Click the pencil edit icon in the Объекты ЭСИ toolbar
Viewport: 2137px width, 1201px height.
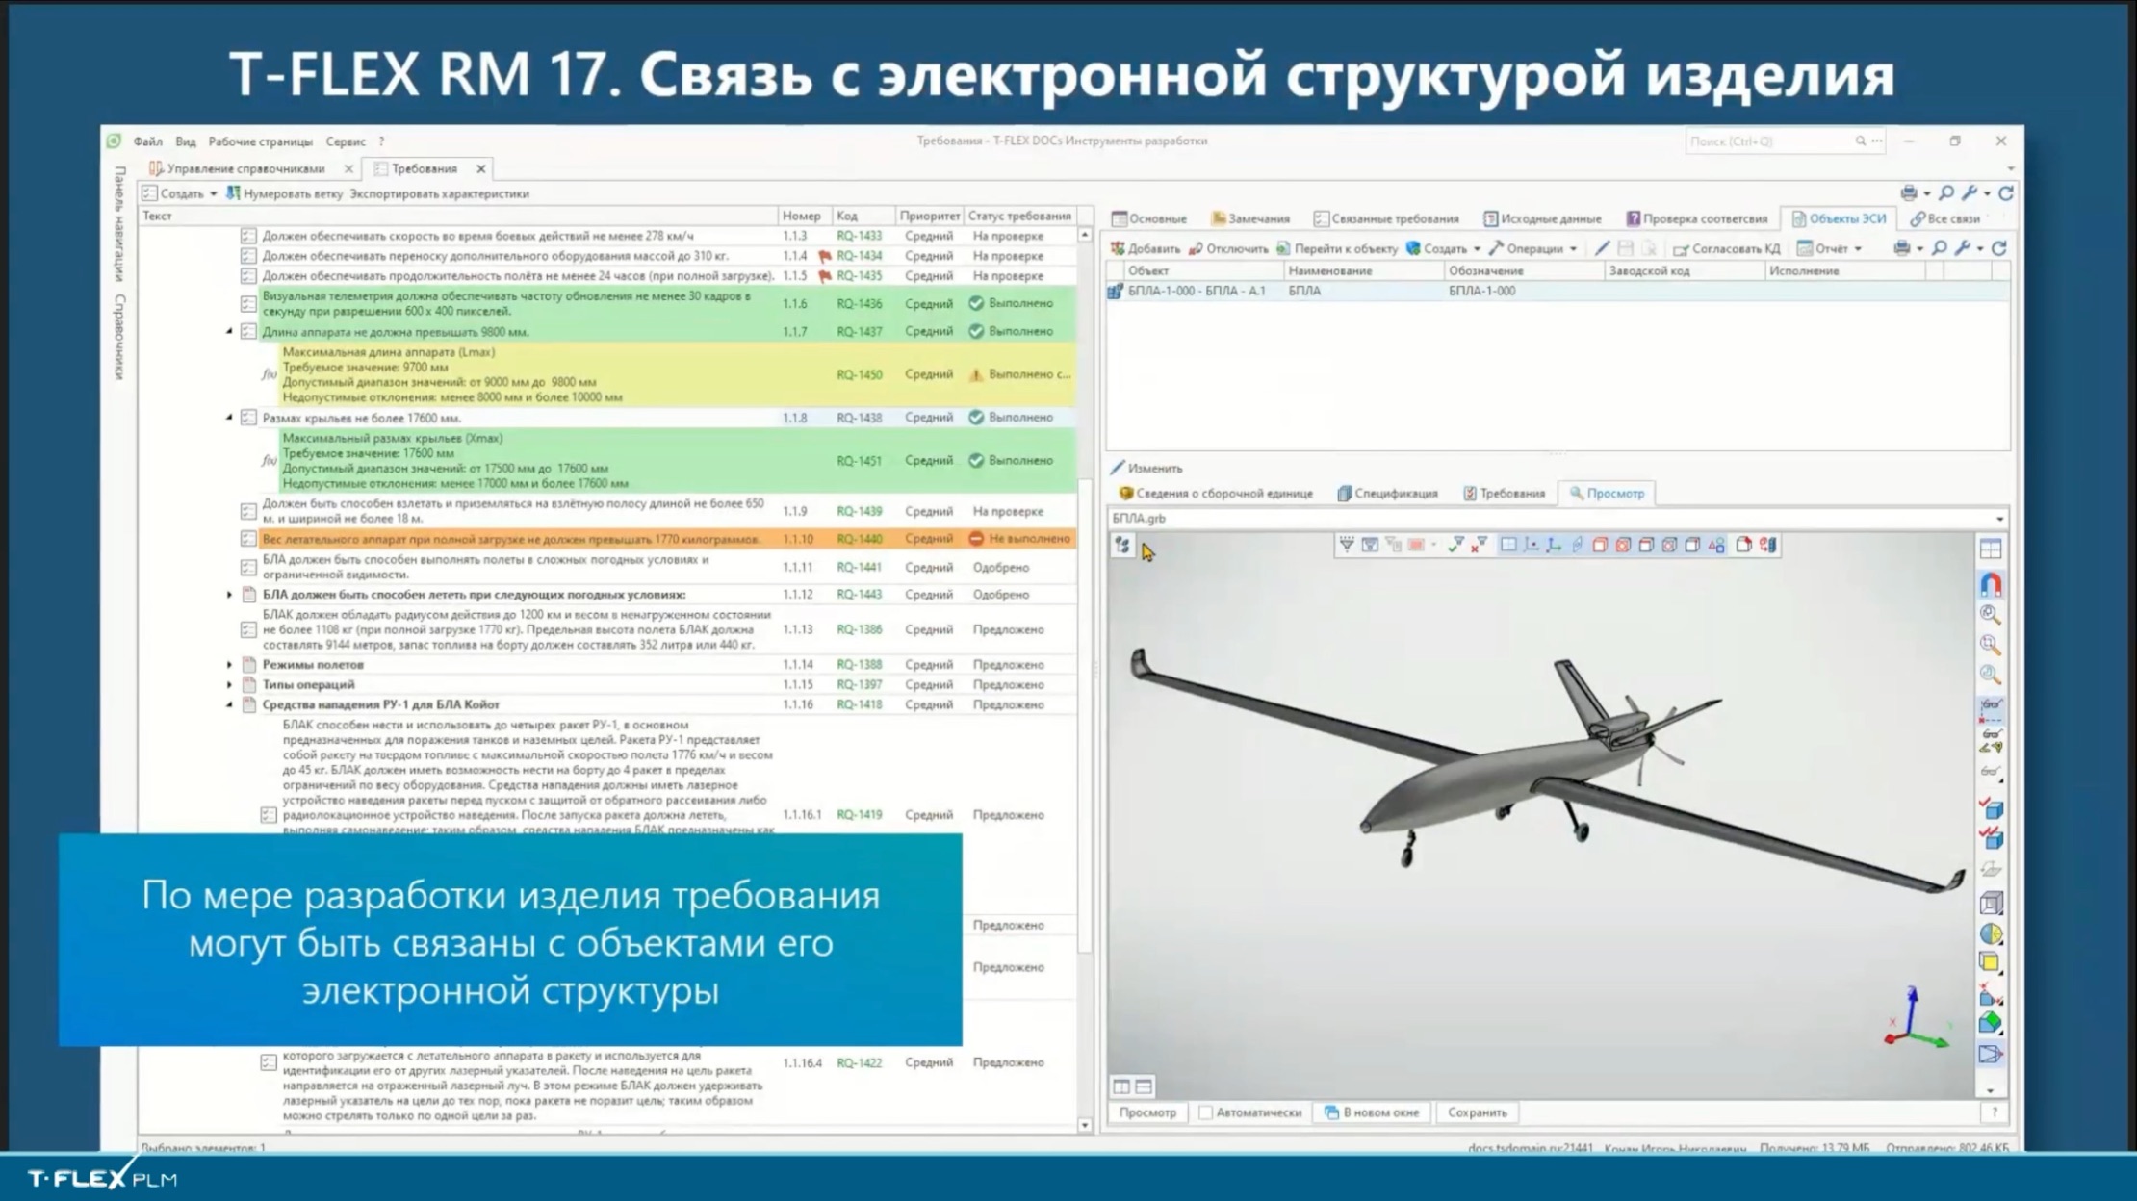[1602, 248]
